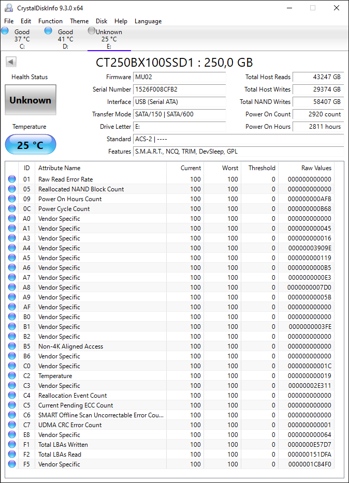
Task: Click the status orb in row ID E8
Action: coord(12,434)
